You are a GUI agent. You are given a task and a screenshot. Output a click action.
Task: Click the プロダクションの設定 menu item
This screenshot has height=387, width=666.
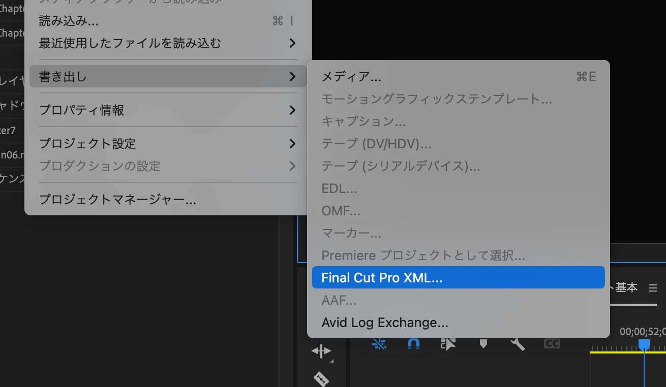(168, 166)
